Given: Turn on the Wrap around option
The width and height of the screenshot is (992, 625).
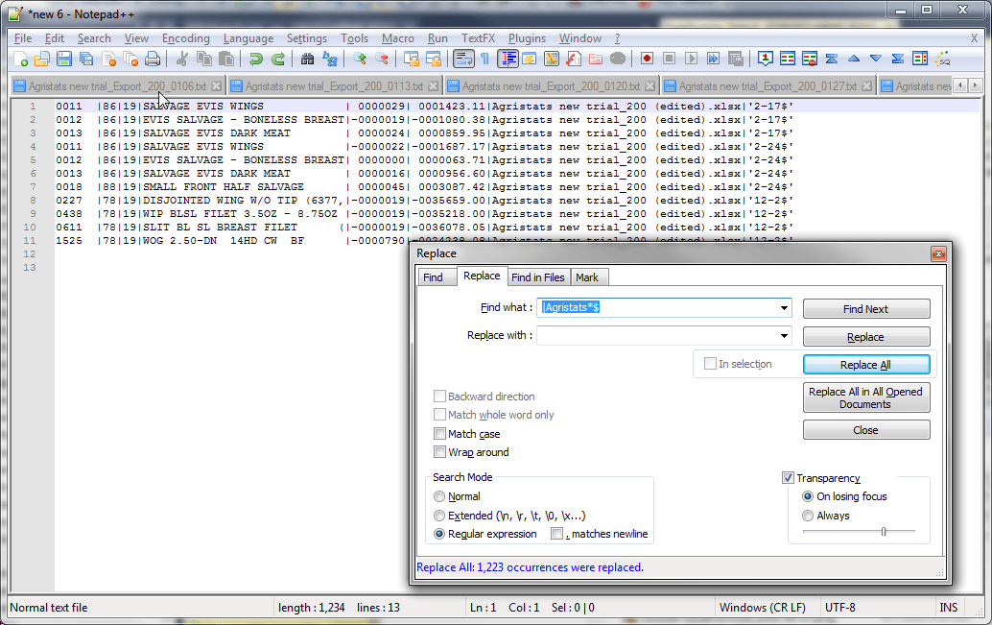Looking at the screenshot, I should point(440,452).
